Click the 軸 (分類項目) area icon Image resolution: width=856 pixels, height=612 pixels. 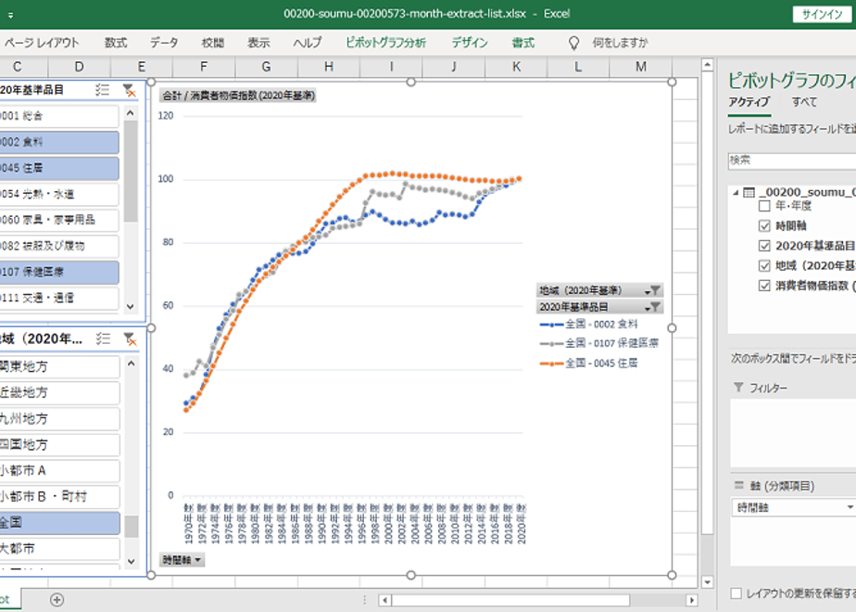(738, 485)
